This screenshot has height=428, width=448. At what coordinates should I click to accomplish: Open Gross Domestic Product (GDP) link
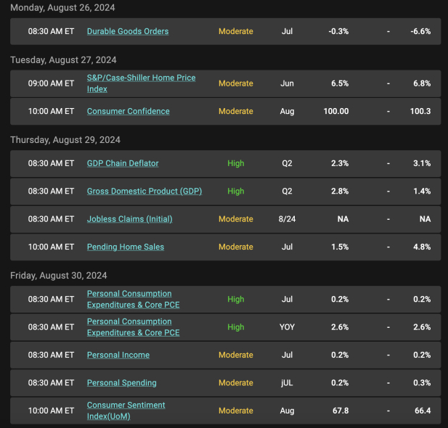(144, 192)
